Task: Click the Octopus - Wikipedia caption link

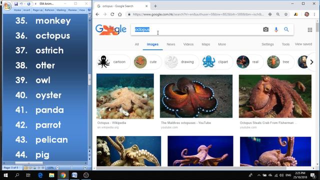Action: (x=111, y=123)
